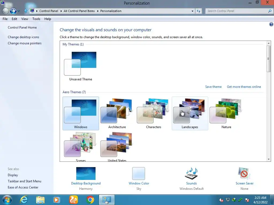Click the theme list scroll down arrow
The height and width of the screenshot is (205, 274).
[x=269, y=159]
